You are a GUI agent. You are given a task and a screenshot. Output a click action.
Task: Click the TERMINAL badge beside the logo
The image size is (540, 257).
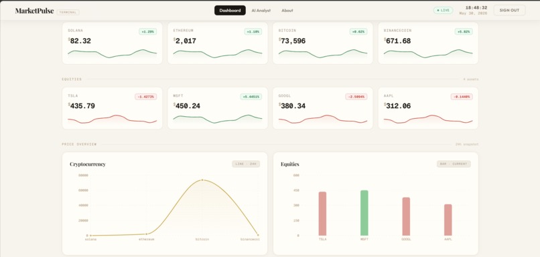tap(68, 12)
